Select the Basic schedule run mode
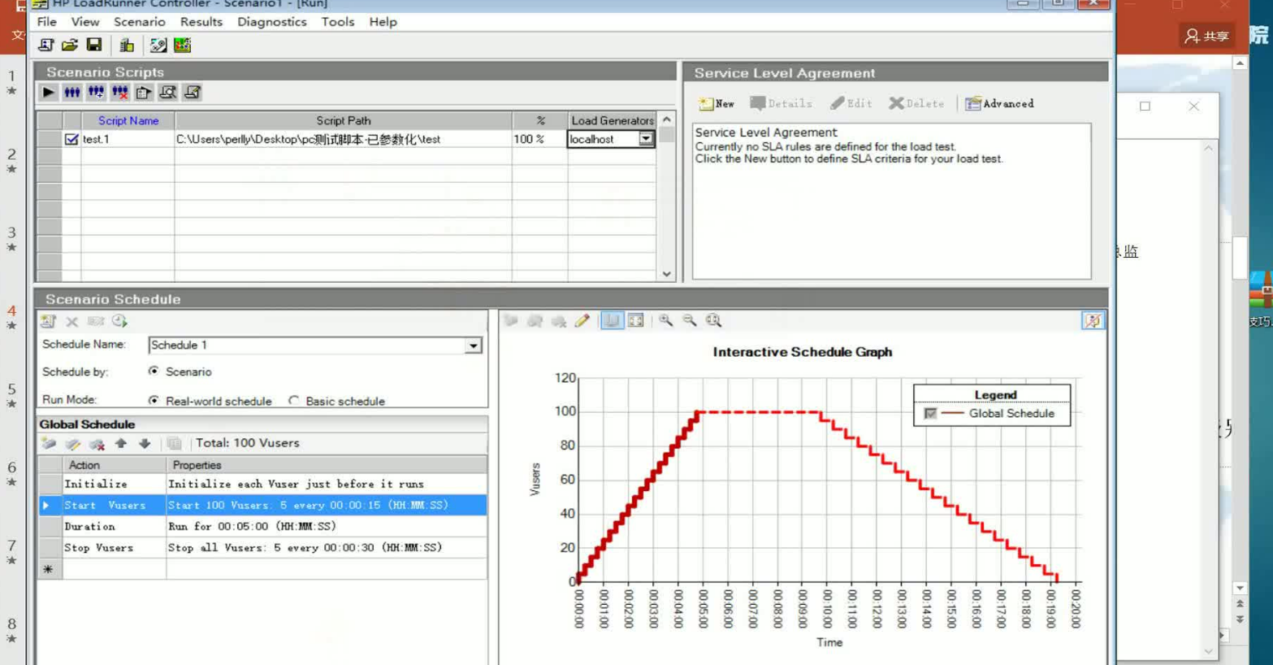 click(x=294, y=401)
